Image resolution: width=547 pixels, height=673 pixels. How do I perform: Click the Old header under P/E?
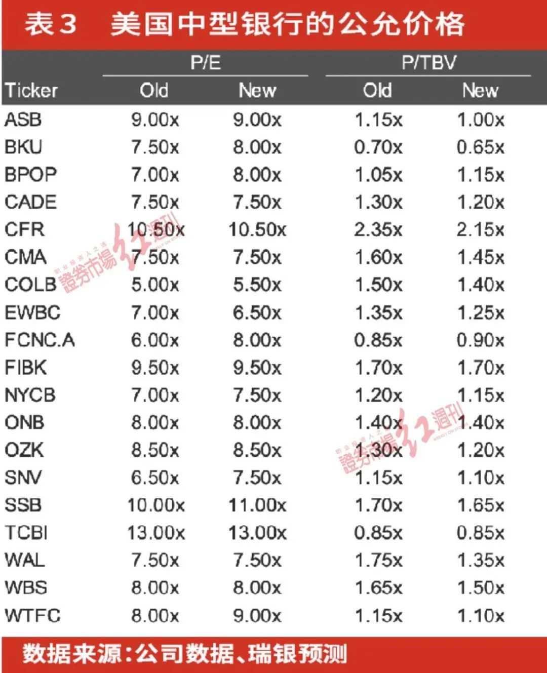point(154,91)
